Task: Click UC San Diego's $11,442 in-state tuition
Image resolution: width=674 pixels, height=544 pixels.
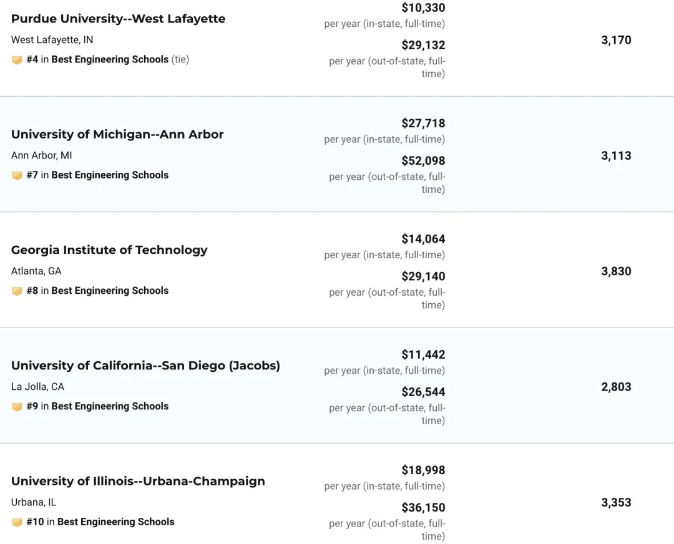Action: 423,354
